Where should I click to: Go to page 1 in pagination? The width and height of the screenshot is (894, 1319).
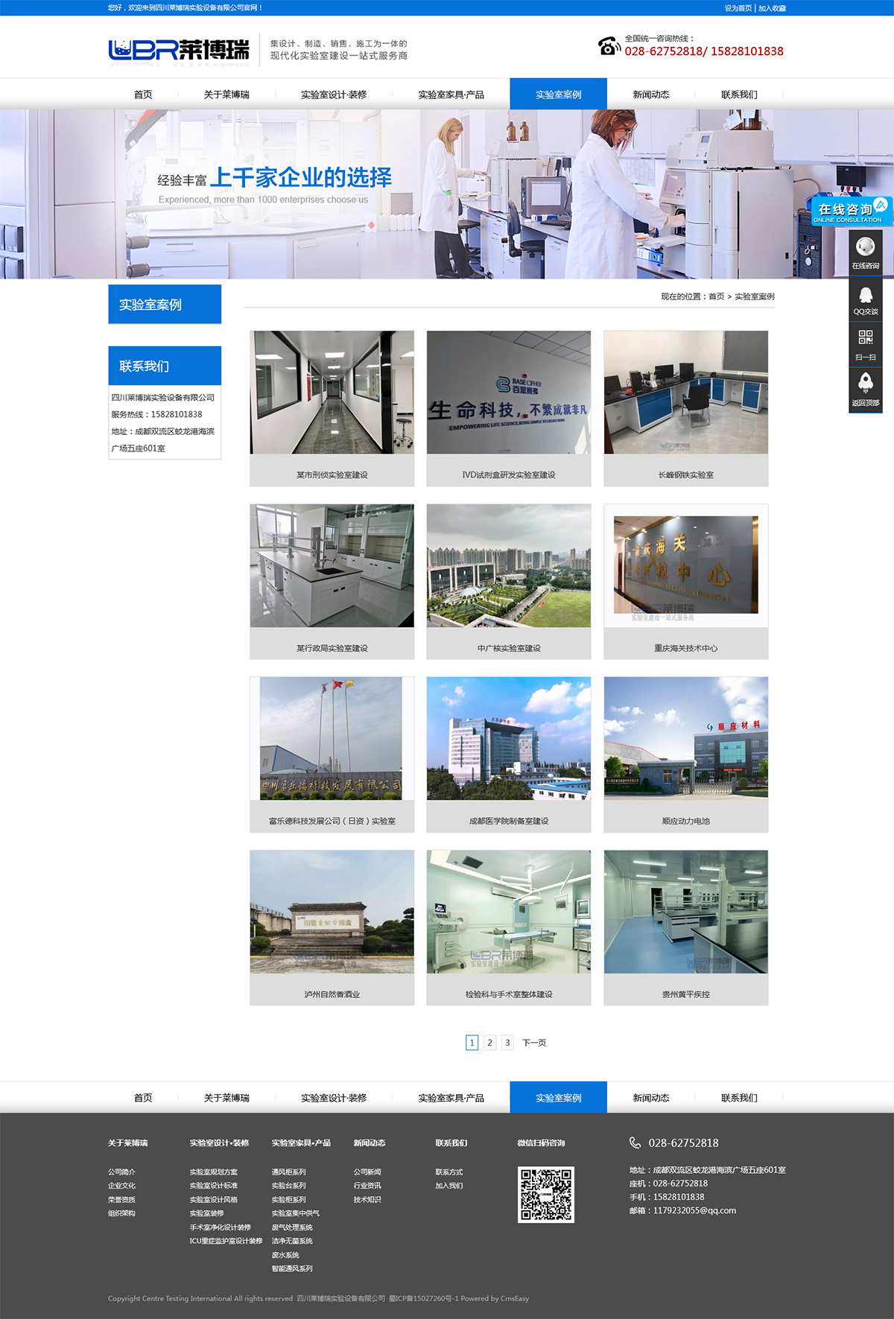click(472, 1043)
